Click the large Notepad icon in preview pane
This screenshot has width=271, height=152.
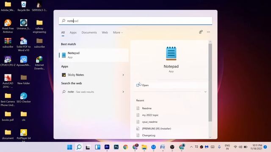171,53
